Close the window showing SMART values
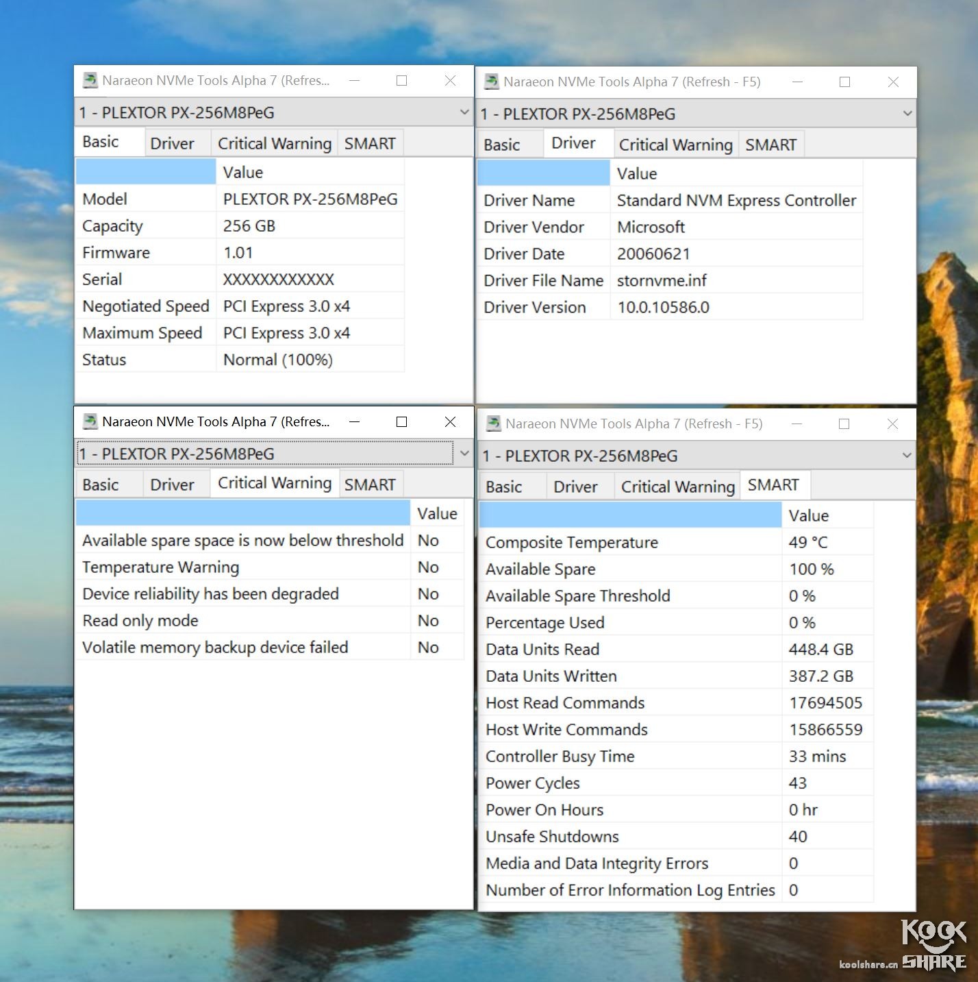This screenshot has width=978, height=982. pyautogui.click(x=892, y=424)
